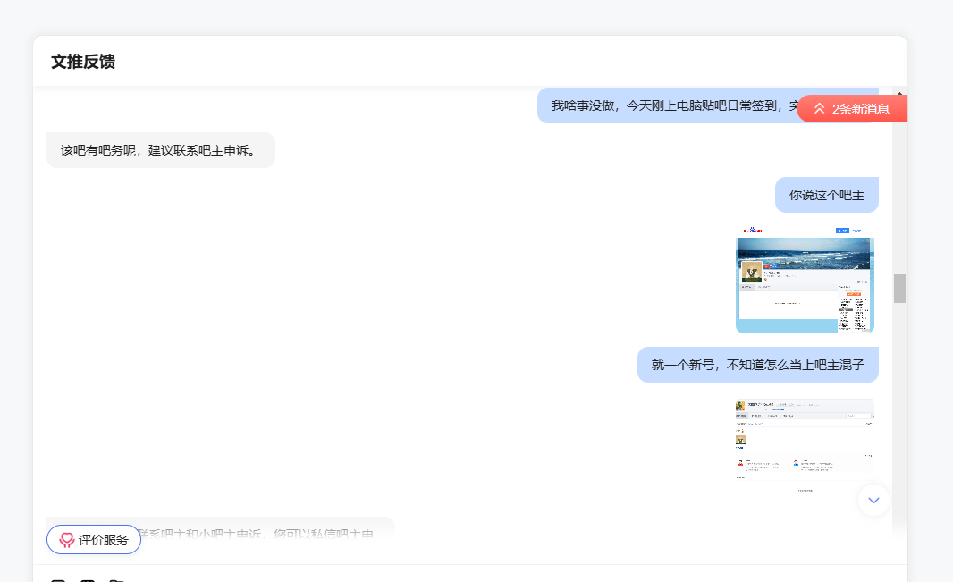
Task: Click the folder icon in bottom input toolbar
Action: (117, 580)
